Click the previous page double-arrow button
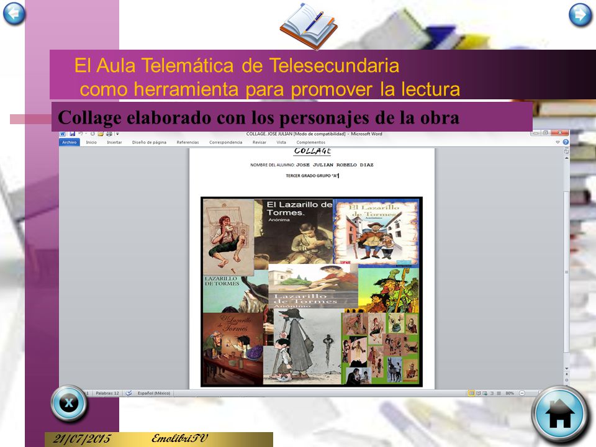This screenshot has width=596, height=447. tap(566, 374)
